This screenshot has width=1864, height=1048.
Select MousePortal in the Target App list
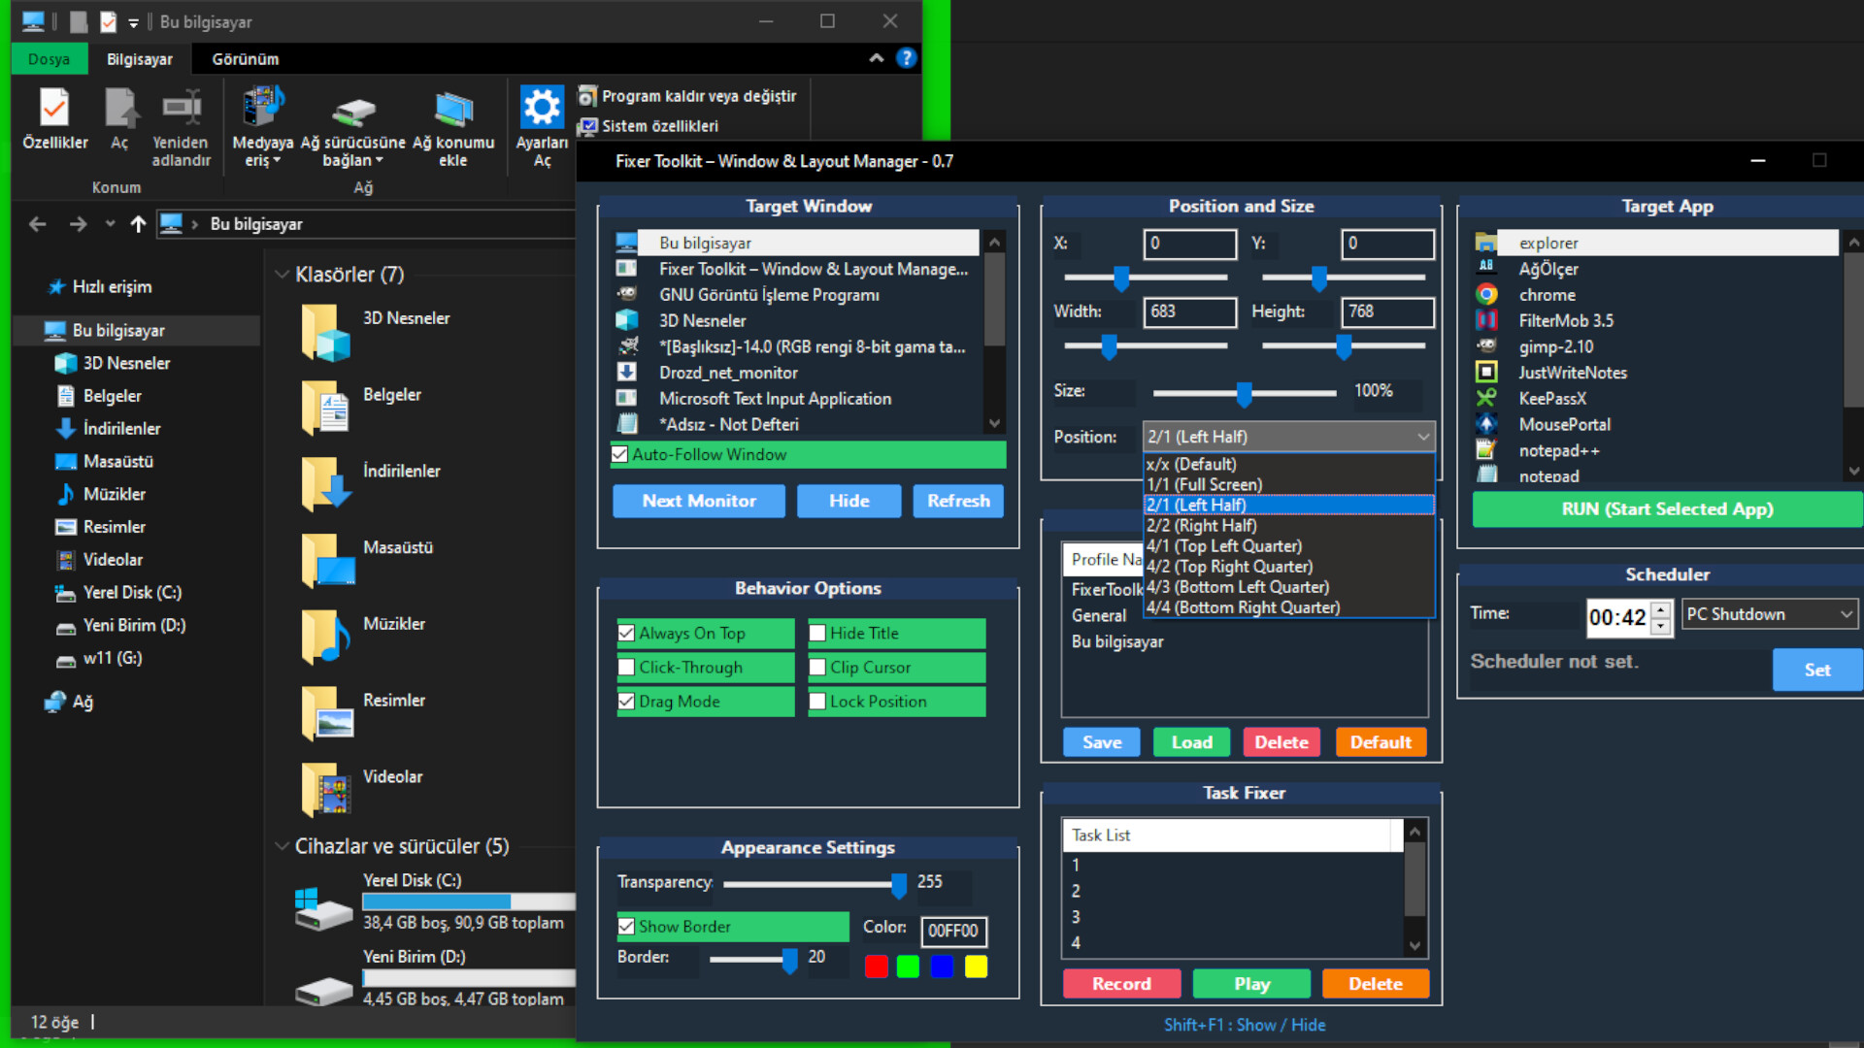coord(1565,423)
